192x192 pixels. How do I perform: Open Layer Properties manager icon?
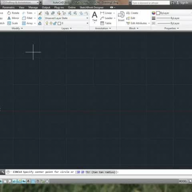47,13
